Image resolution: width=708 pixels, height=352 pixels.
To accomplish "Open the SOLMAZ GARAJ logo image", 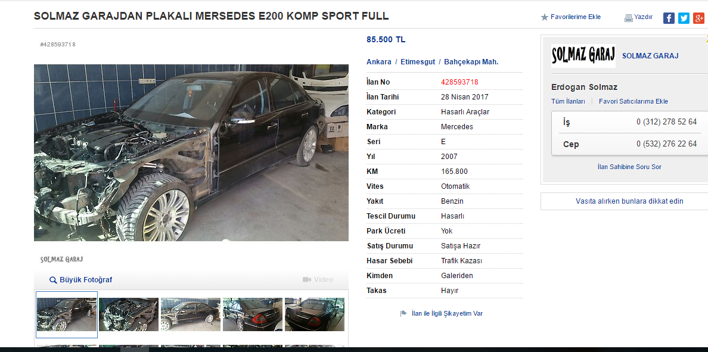I will 583,56.
